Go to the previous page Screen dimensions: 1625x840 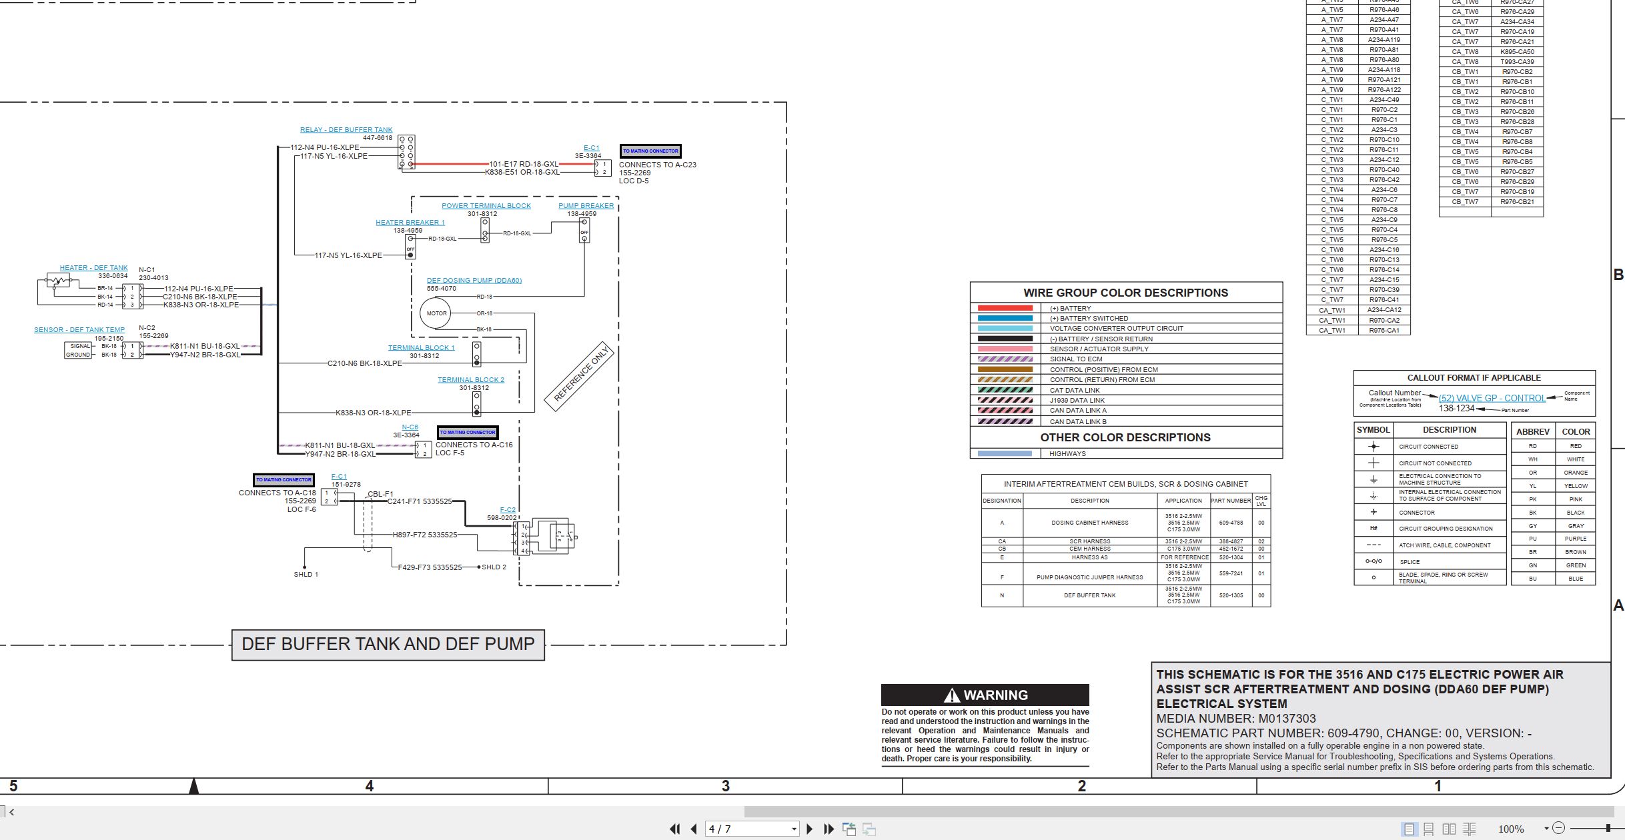click(x=694, y=829)
